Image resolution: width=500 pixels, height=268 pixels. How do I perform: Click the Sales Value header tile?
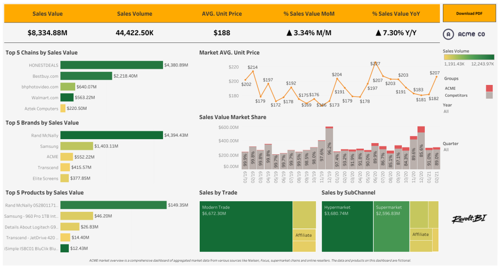47,14
